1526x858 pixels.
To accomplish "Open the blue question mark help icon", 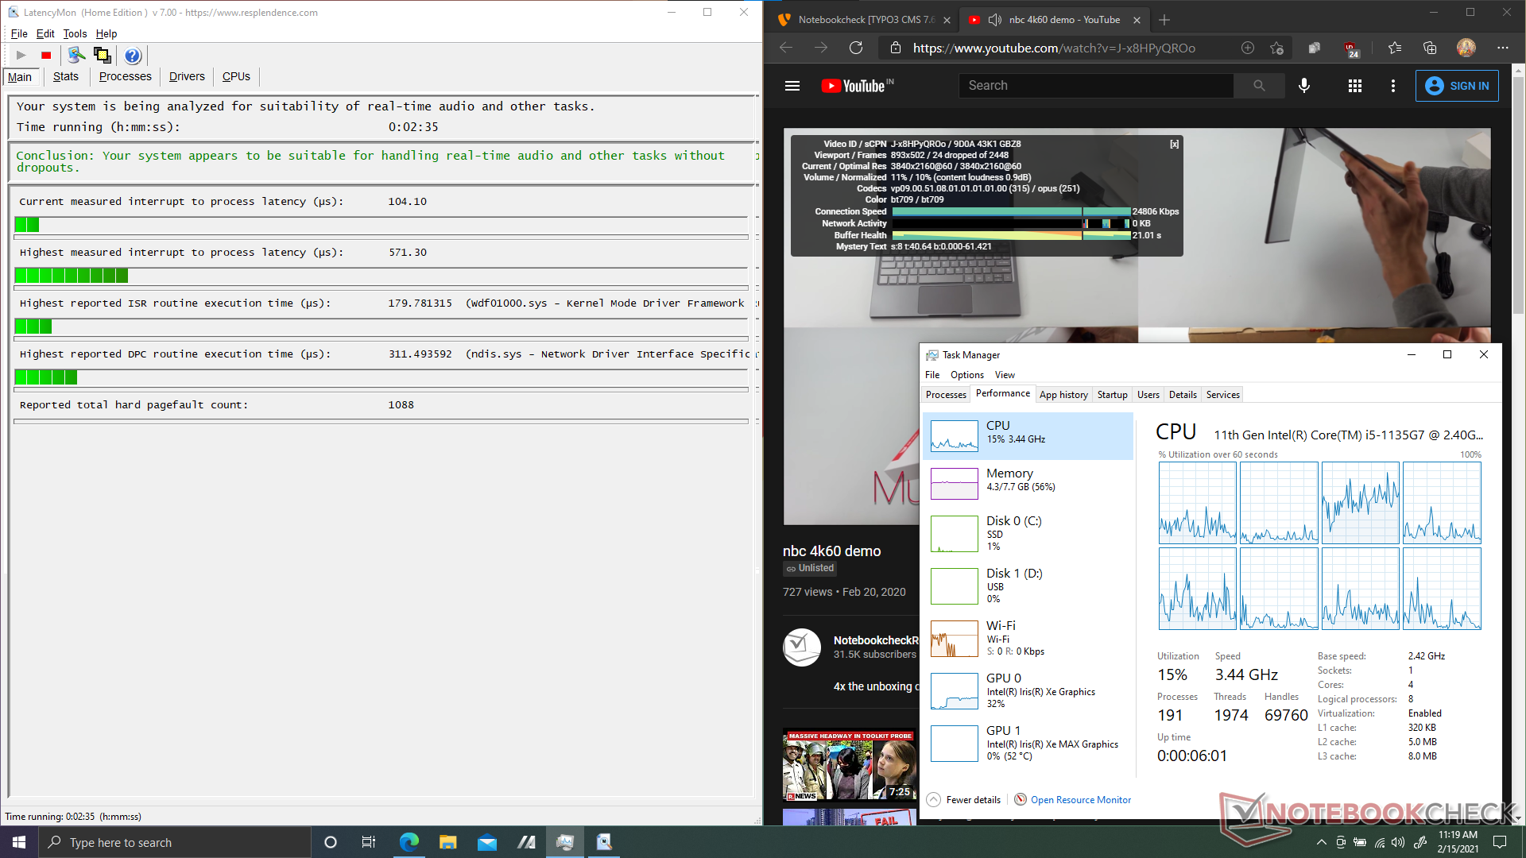I will 133,56.
